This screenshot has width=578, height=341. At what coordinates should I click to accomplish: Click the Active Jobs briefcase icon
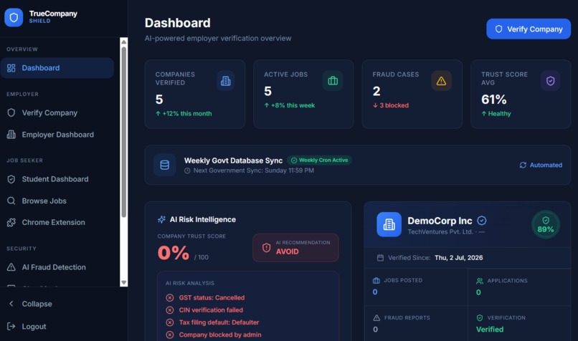point(333,81)
